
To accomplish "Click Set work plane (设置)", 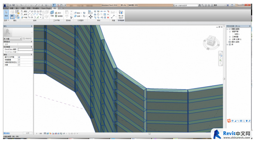I will (52, 14).
